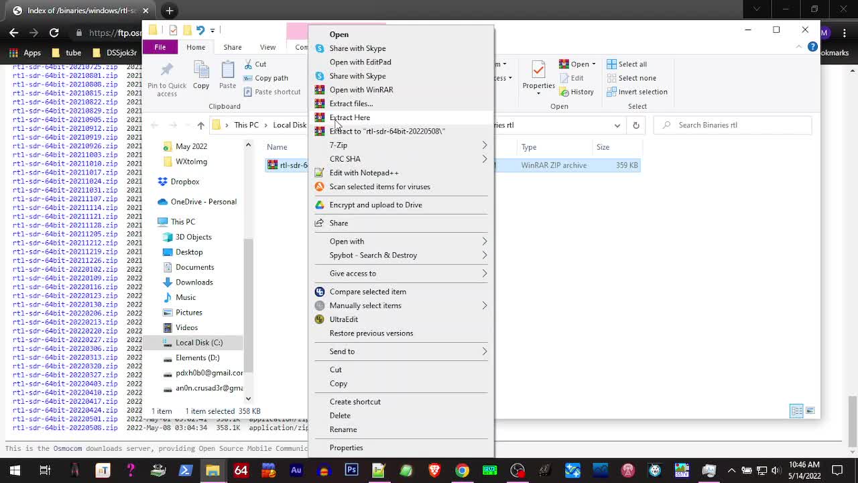Select the virus scan shield icon

320,186
